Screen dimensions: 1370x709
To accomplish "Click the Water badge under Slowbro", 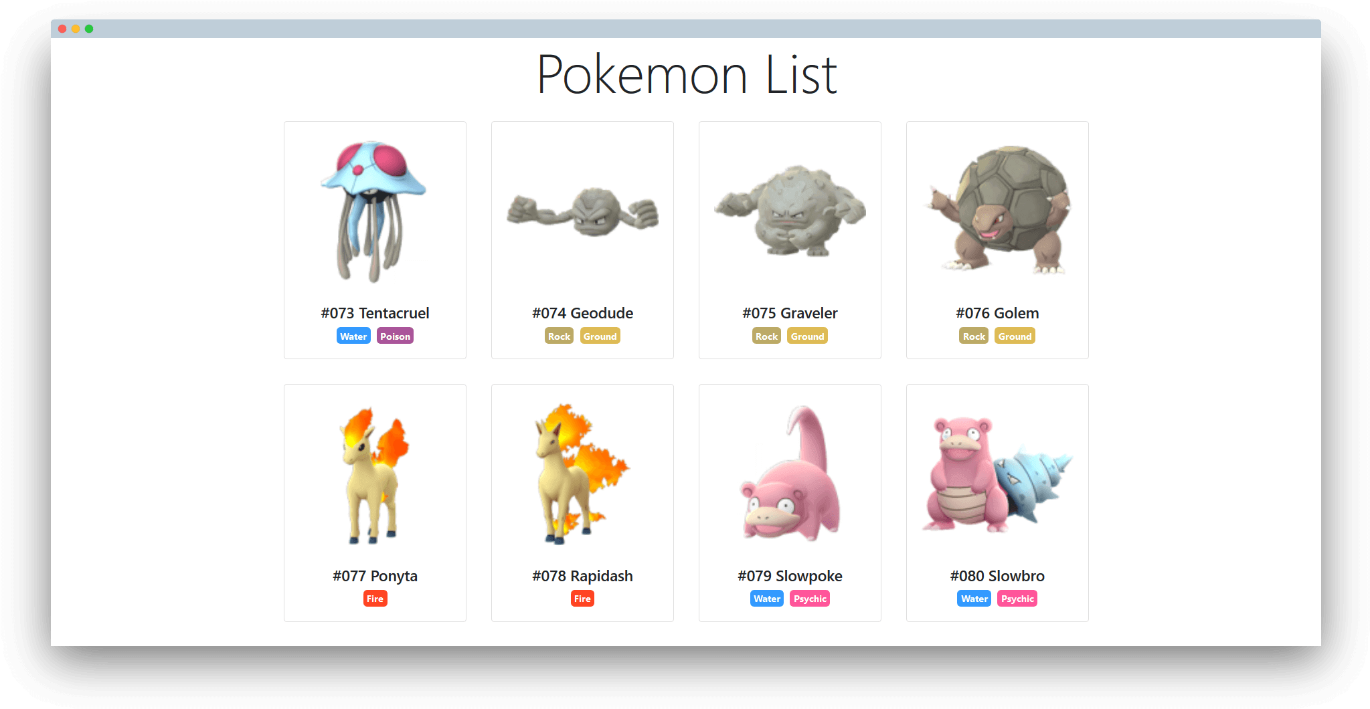I will pyautogui.click(x=974, y=599).
